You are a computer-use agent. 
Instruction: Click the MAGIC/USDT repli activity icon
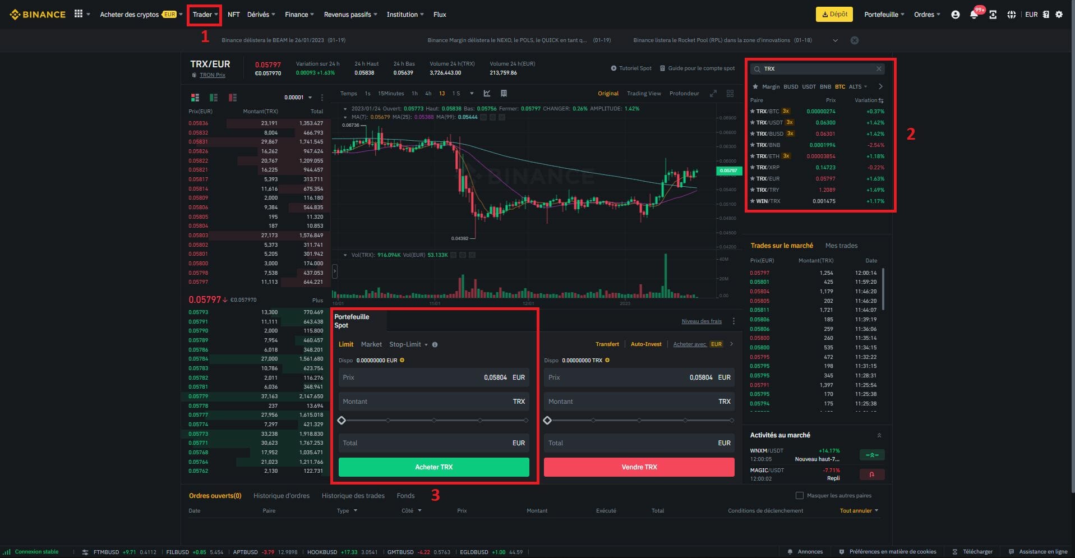click(872, 474)
